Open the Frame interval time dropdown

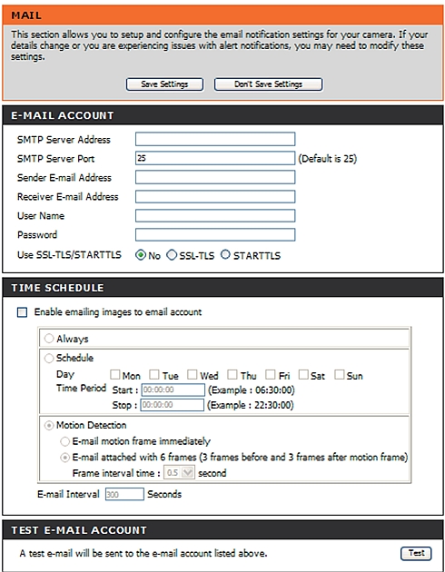(179, 473)
